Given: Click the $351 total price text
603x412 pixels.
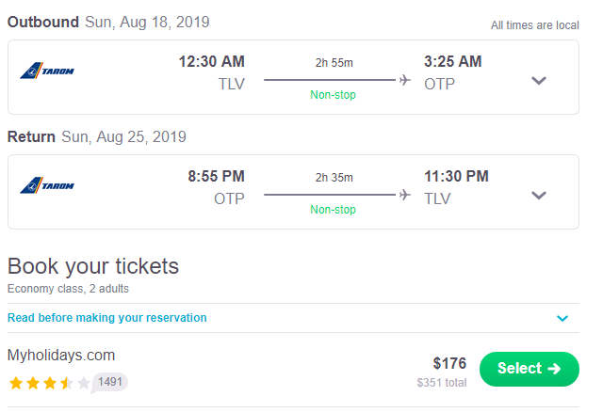Looking at the screenshot, I should [442, 383].
